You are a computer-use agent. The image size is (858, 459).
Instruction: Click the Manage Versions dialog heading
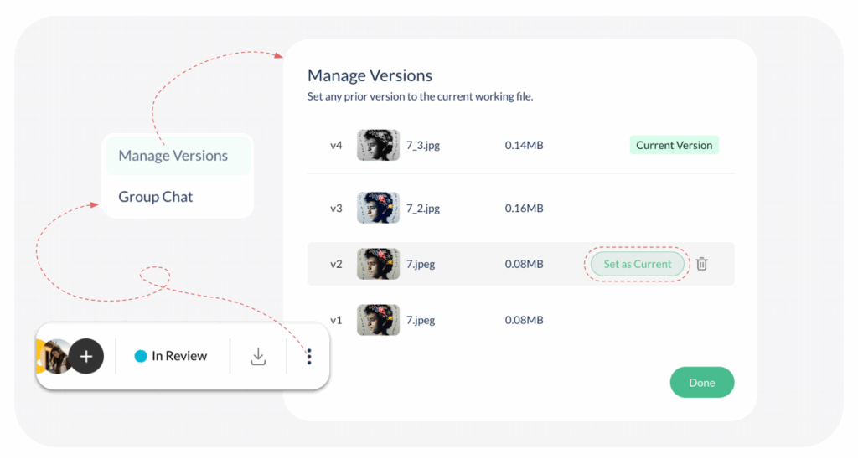(370, 75)
